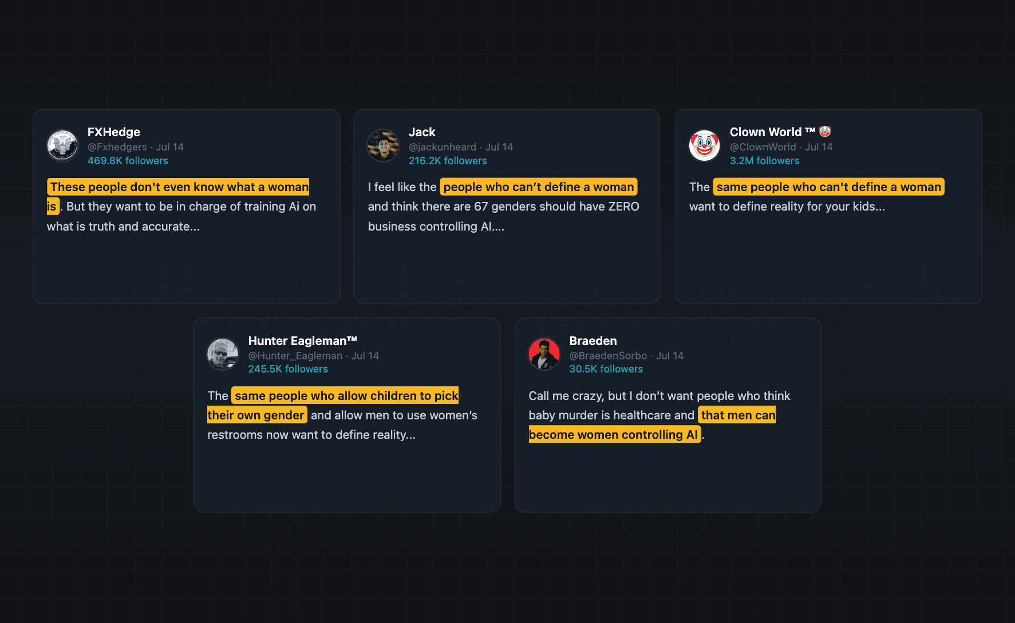Open the @jackunheard handle
Viewport: 1015px width, 623px height.
pos(443,147)
